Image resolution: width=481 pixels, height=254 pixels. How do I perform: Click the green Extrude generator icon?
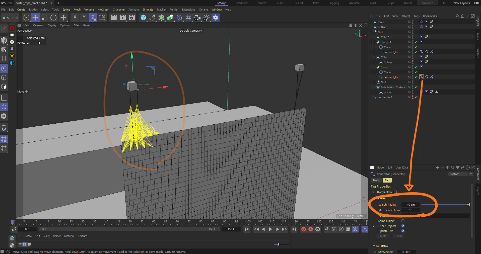[x=170, y=18]
